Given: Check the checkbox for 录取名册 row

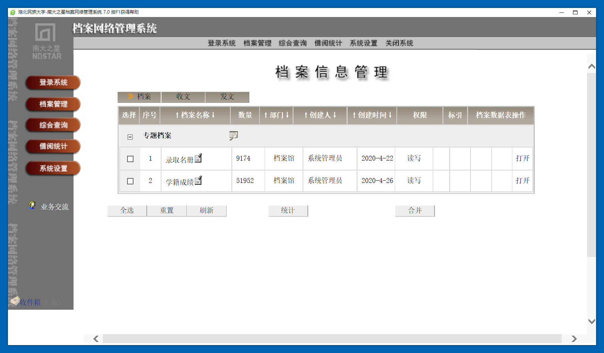Looking at the screenshot, I should point(130,159).
